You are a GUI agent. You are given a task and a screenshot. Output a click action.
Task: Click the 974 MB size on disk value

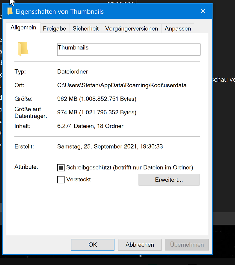pos(97,112)
